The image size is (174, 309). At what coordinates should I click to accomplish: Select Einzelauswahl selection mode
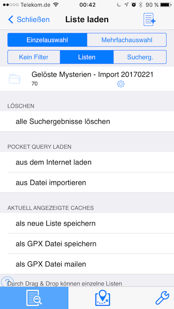47,40
